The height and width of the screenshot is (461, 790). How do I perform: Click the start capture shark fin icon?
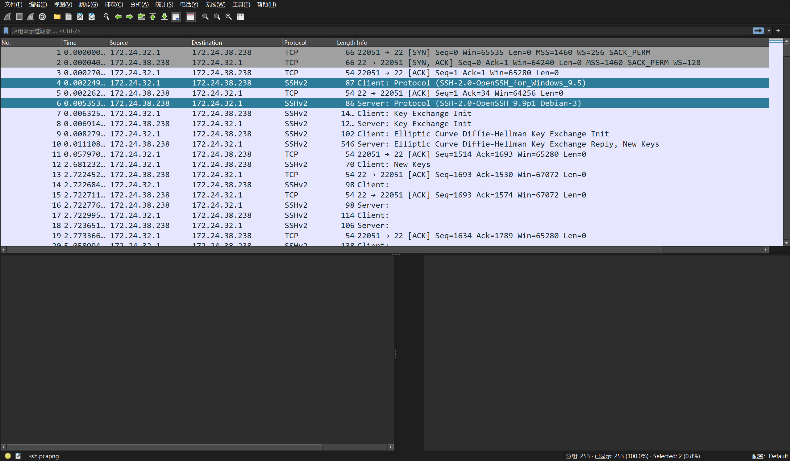7,17
